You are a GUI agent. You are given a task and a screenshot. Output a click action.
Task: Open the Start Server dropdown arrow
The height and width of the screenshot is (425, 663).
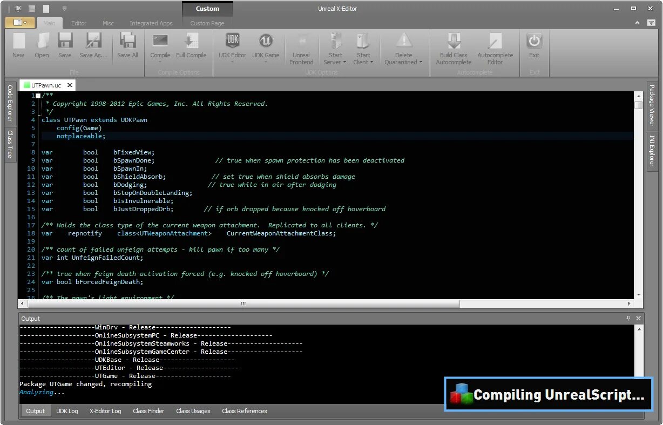point(344,62)
